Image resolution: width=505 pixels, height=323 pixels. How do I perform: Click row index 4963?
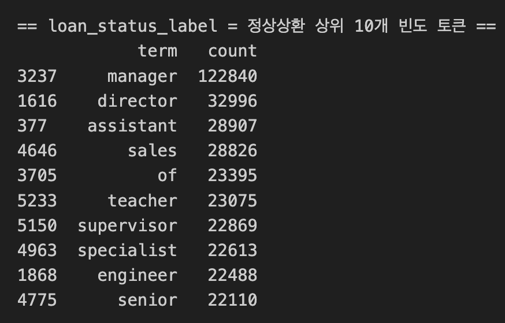[x=37, y=250]
